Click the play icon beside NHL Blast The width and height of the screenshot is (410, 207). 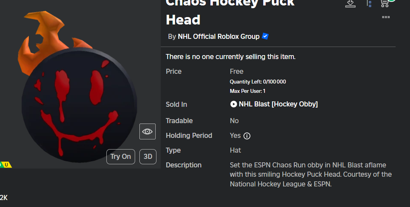coord(233,104)
